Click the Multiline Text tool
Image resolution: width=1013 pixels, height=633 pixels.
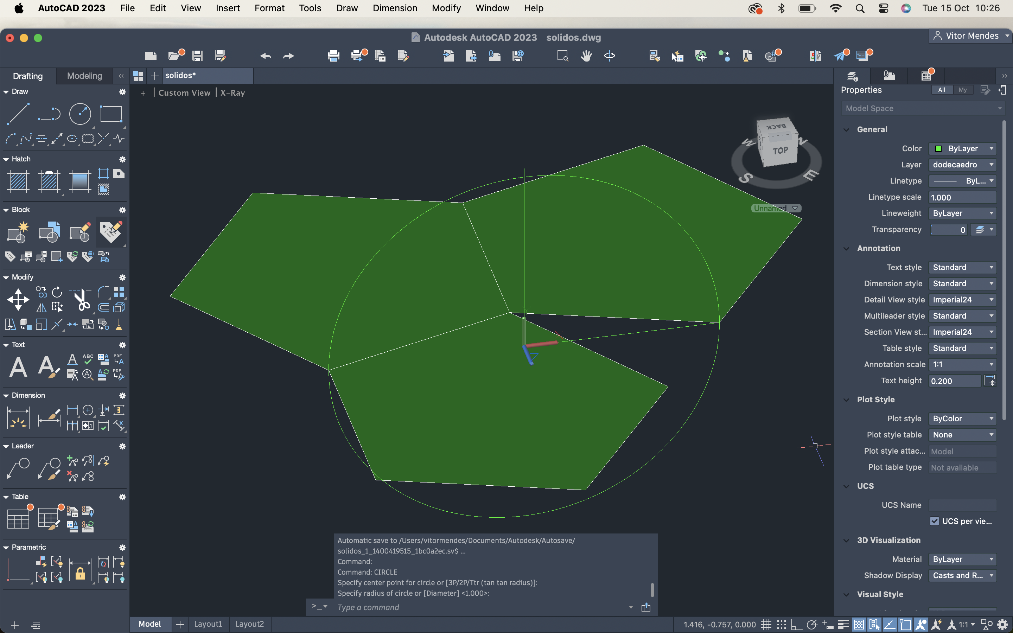[x=18, y=367]
